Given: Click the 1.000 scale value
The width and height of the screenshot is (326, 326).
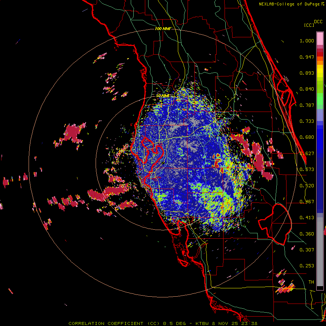Looking at the screenshot, I should 307,41.
